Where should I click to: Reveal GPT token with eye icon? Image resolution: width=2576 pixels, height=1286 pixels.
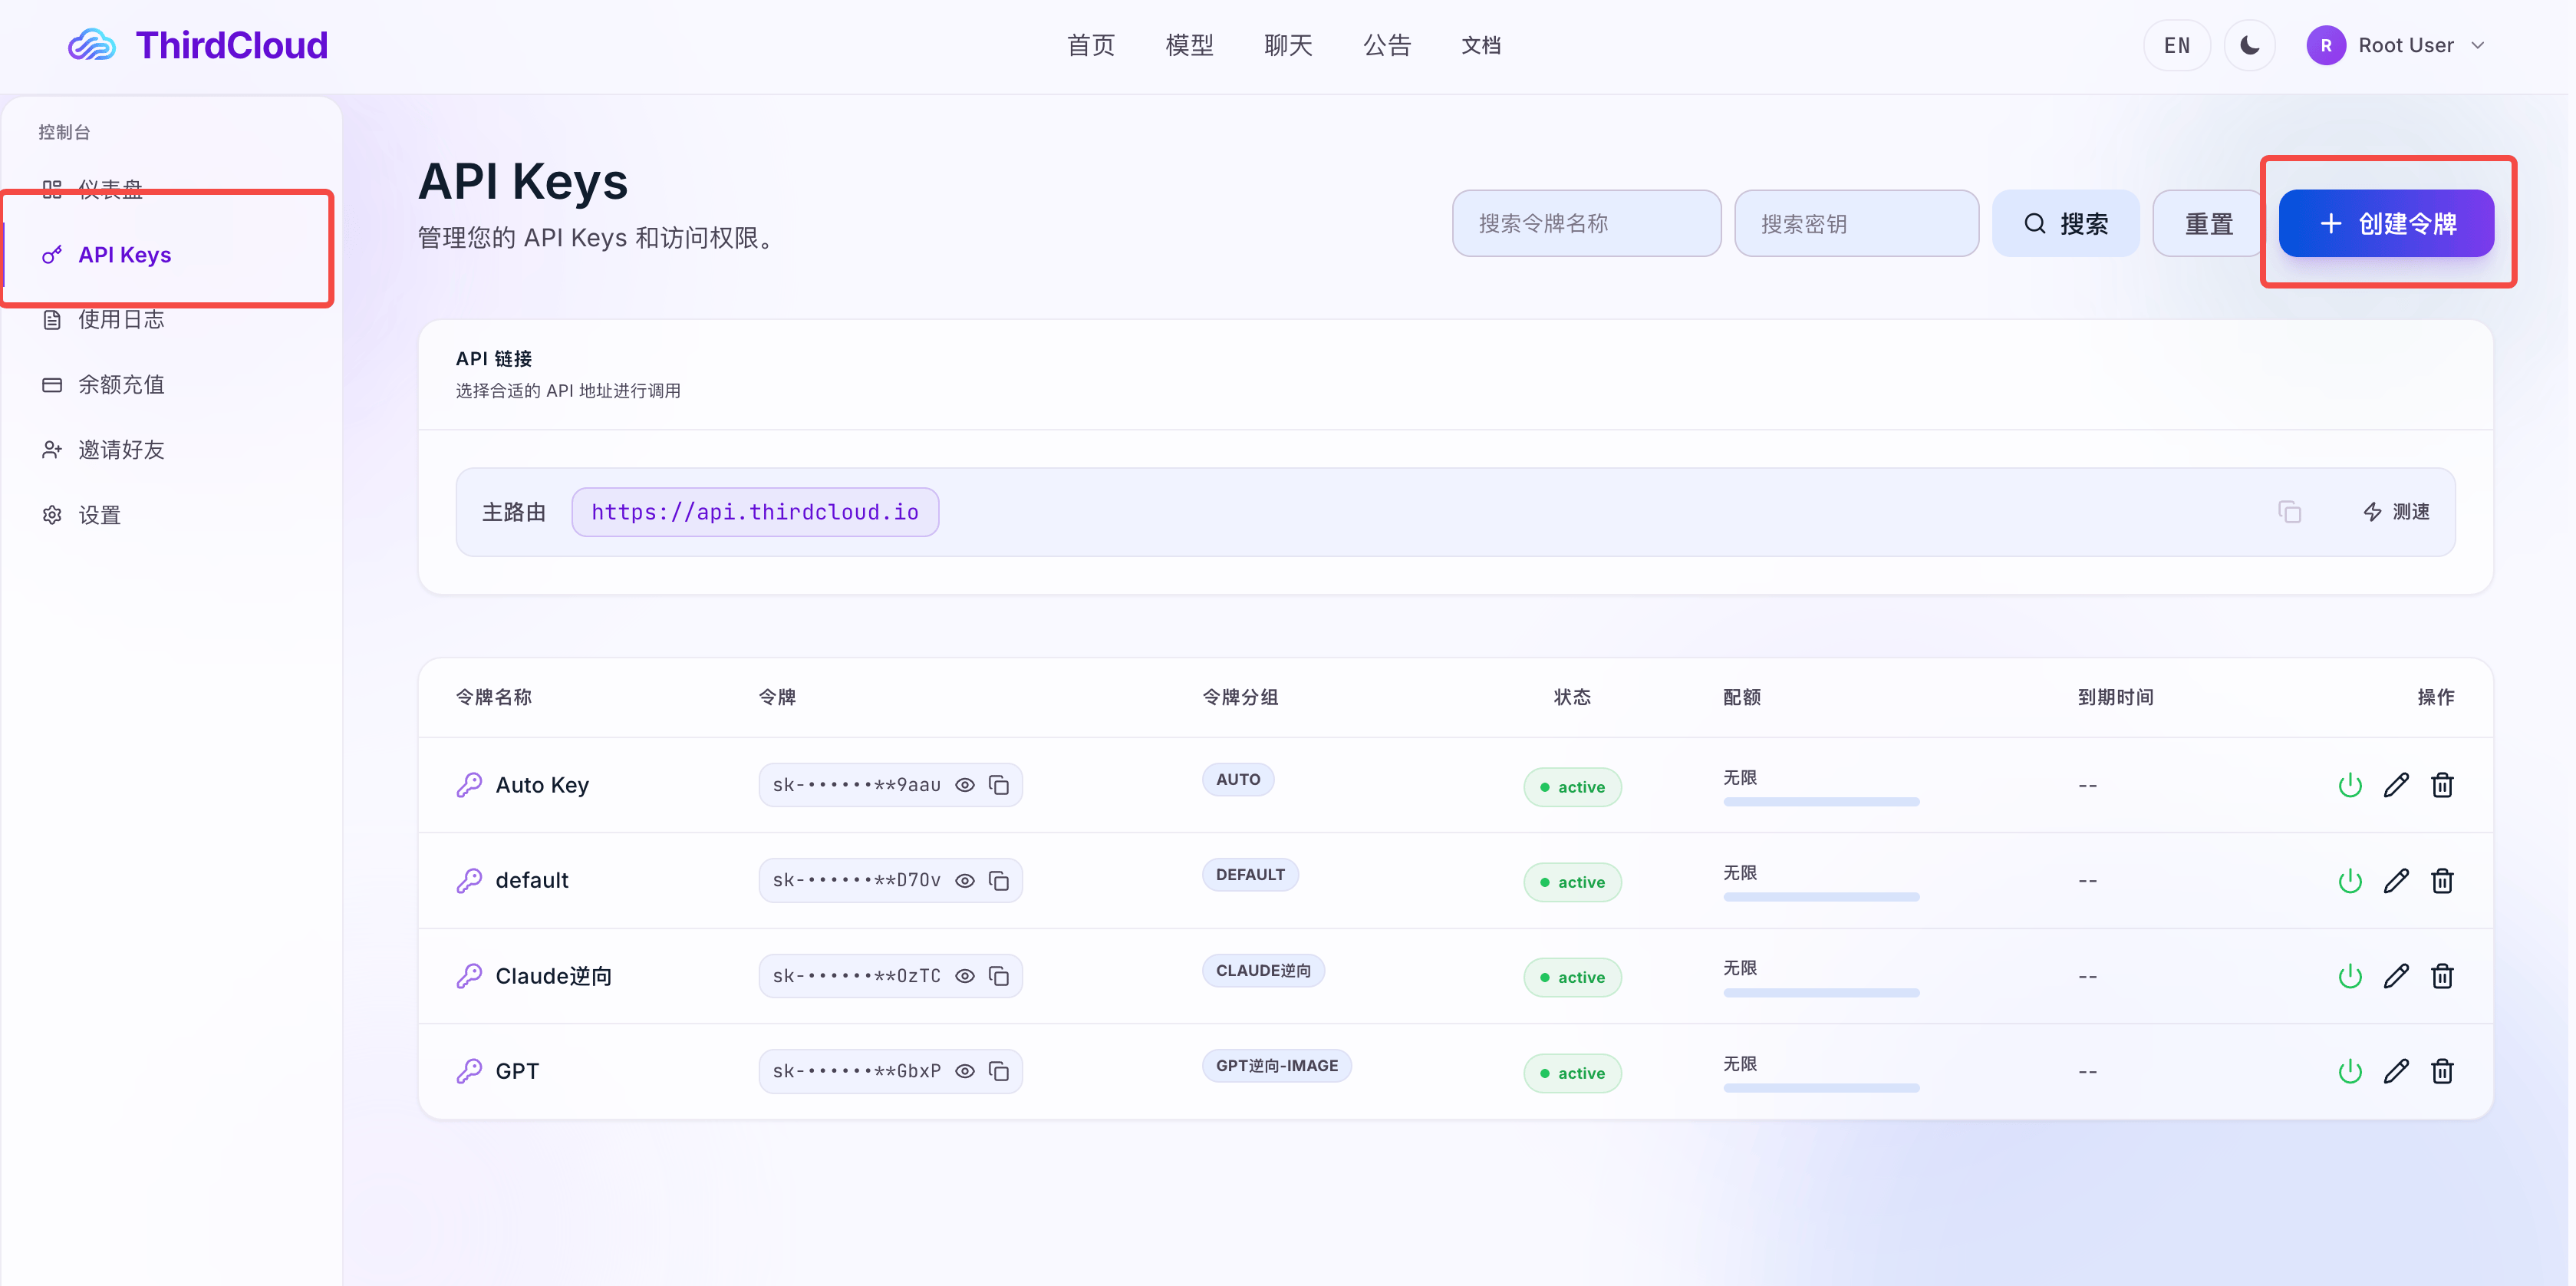[x=964, y=1071]
